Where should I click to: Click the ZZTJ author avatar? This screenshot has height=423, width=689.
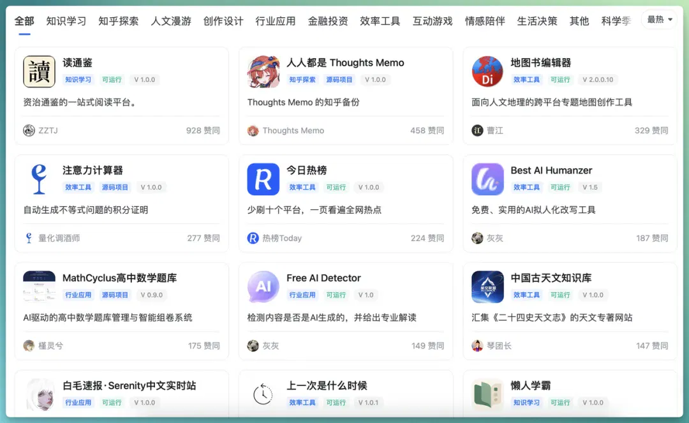pyautogui.click(x=29, y=130)
